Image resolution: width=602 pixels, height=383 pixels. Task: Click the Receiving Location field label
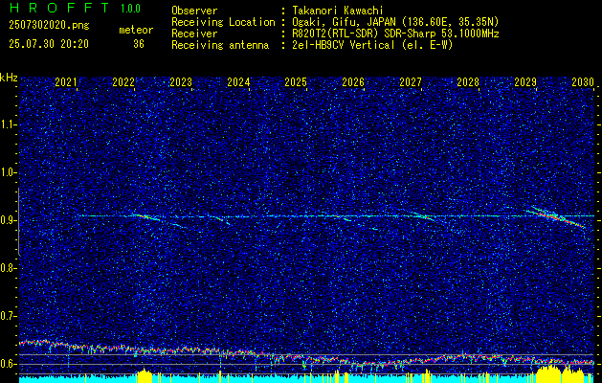point(223,22)
